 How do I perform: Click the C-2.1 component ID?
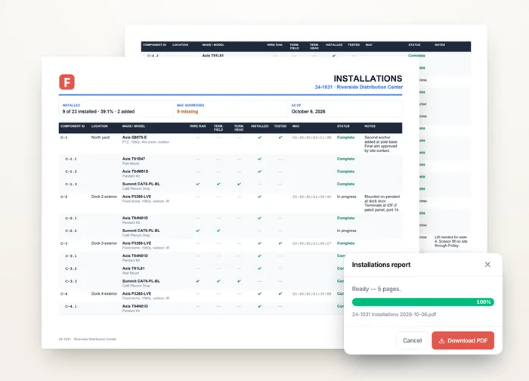(x=71, y=218)
